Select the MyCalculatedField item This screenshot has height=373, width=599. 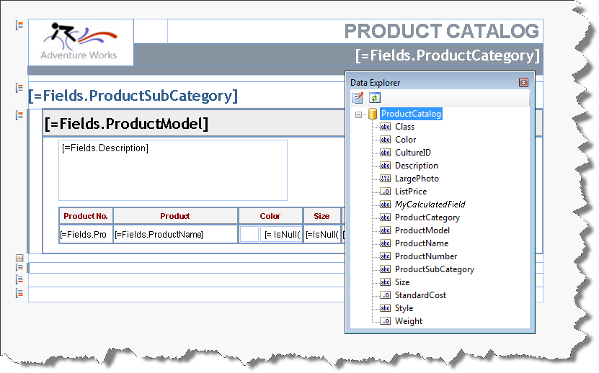tap(430, 205)
